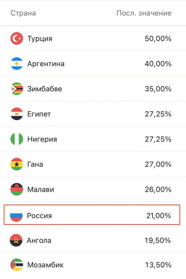Tap the Angola flag icon

tap(16, 240)
